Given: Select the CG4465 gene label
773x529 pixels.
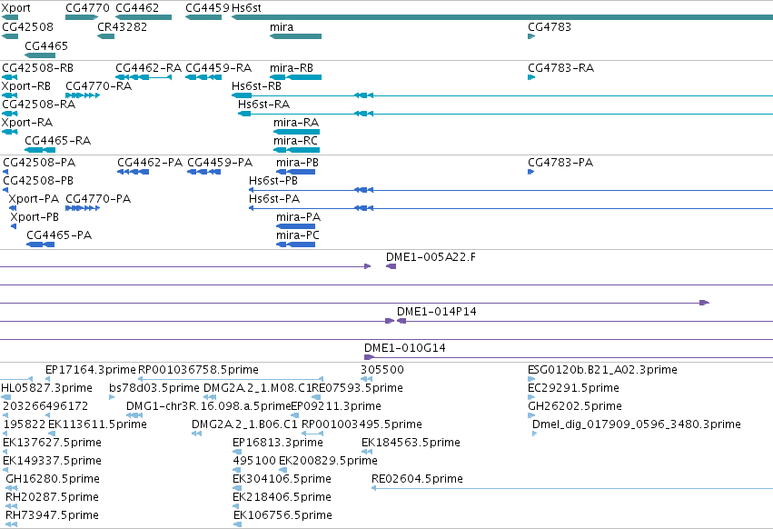Looking at the screenshot, I should pyautogui.click(x=46, y=45).
